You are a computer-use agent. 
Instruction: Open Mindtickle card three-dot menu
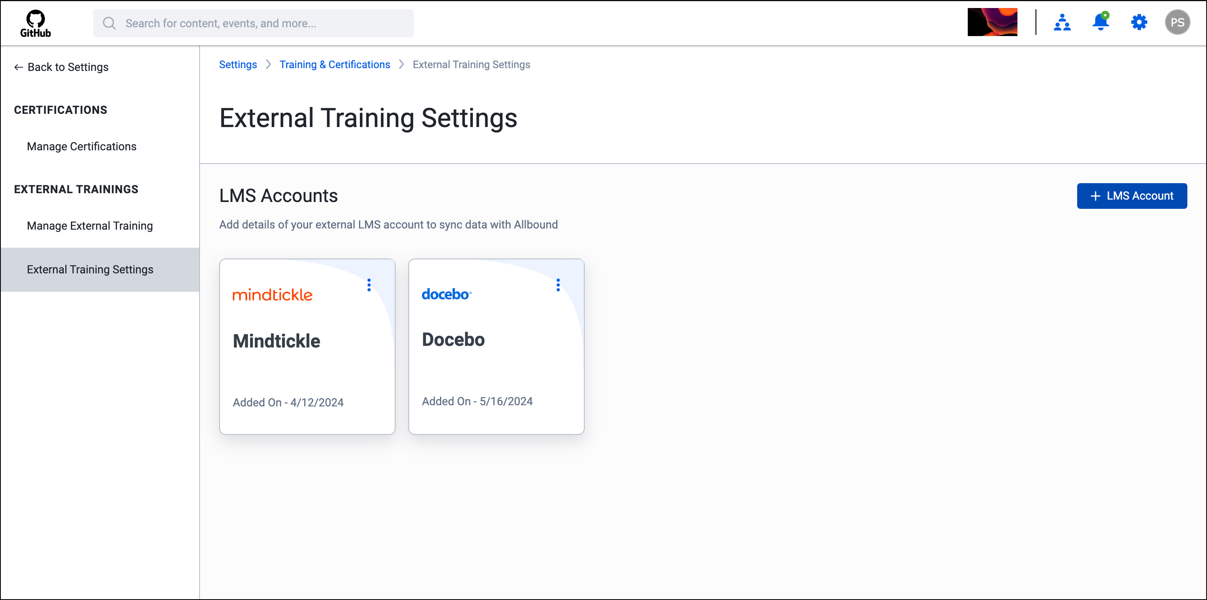(369, 285)
